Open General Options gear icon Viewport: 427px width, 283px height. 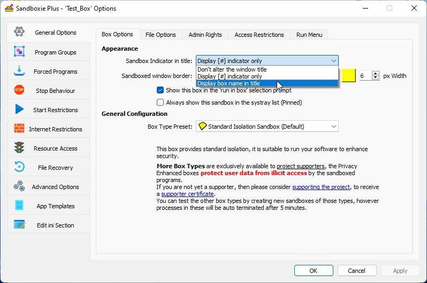(x=19, y=32)
